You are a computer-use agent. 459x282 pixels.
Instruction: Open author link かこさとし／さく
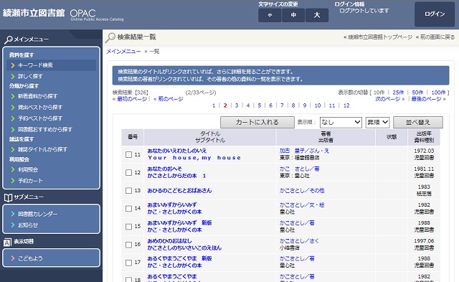[x=299, y=241]
